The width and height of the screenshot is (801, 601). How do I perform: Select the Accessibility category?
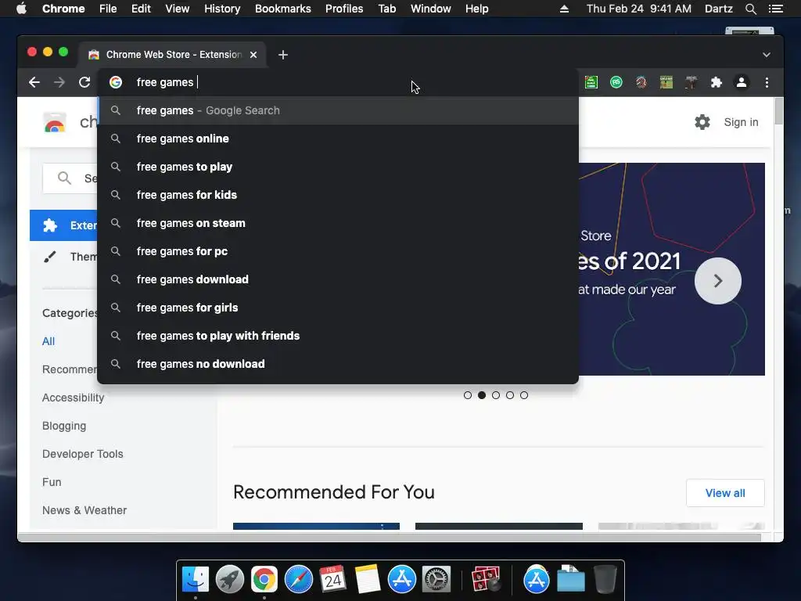coord(73,398)
